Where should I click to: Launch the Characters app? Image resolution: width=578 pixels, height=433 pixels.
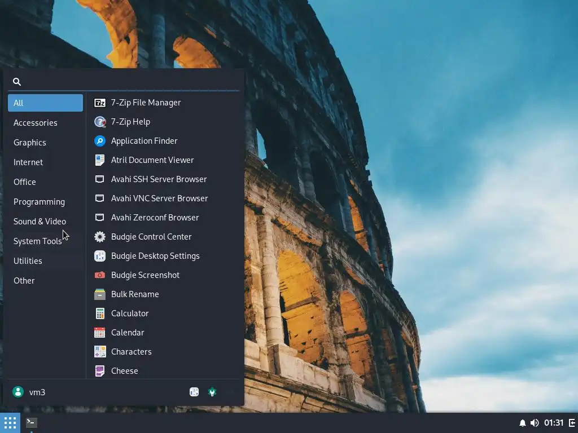click(x=164, y=352)
